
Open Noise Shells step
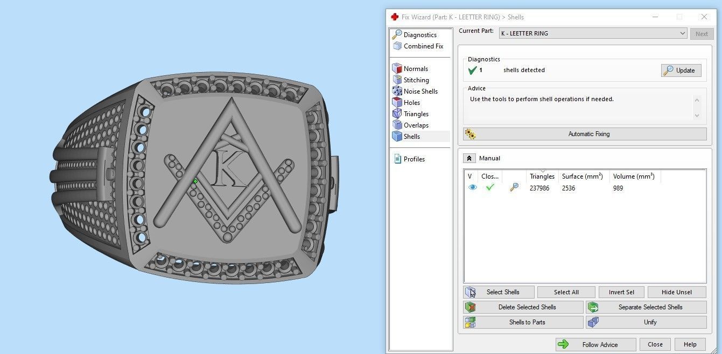415,91
